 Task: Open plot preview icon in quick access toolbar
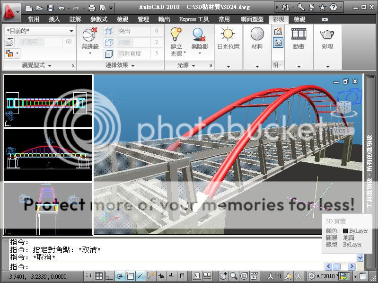pos(103,9)
